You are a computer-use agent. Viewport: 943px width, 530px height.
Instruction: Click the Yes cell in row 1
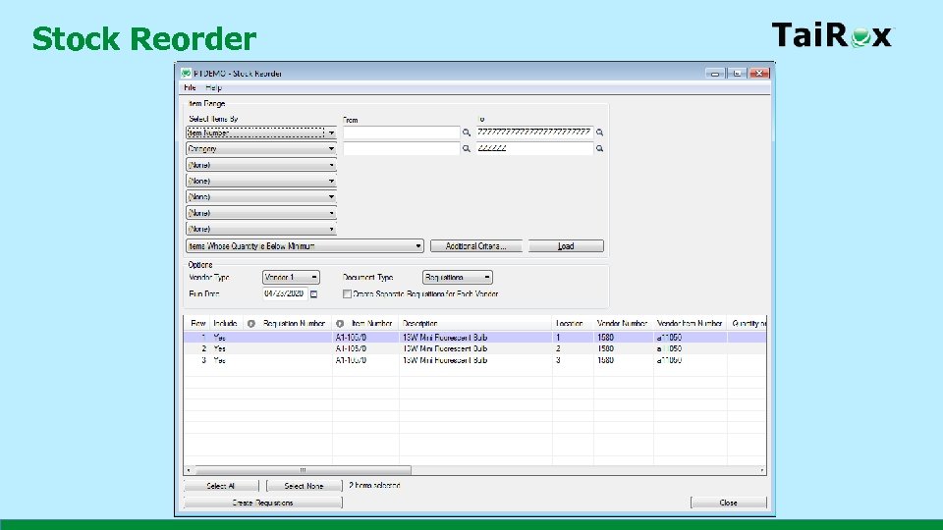226,338
